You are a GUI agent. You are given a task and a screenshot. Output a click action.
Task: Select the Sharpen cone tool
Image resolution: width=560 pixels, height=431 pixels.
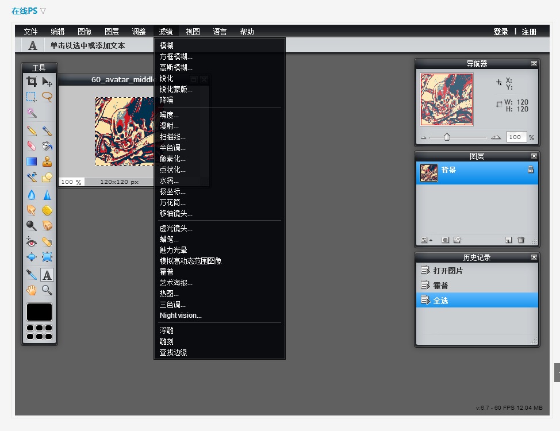pyautogui.click(x=47, y=195)
